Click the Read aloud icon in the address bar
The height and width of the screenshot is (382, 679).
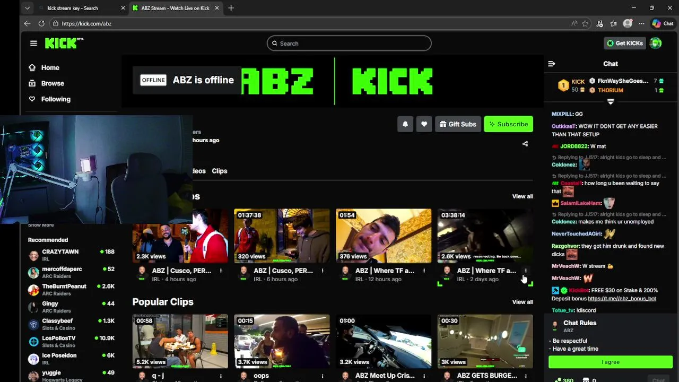(x=574, y=23)
